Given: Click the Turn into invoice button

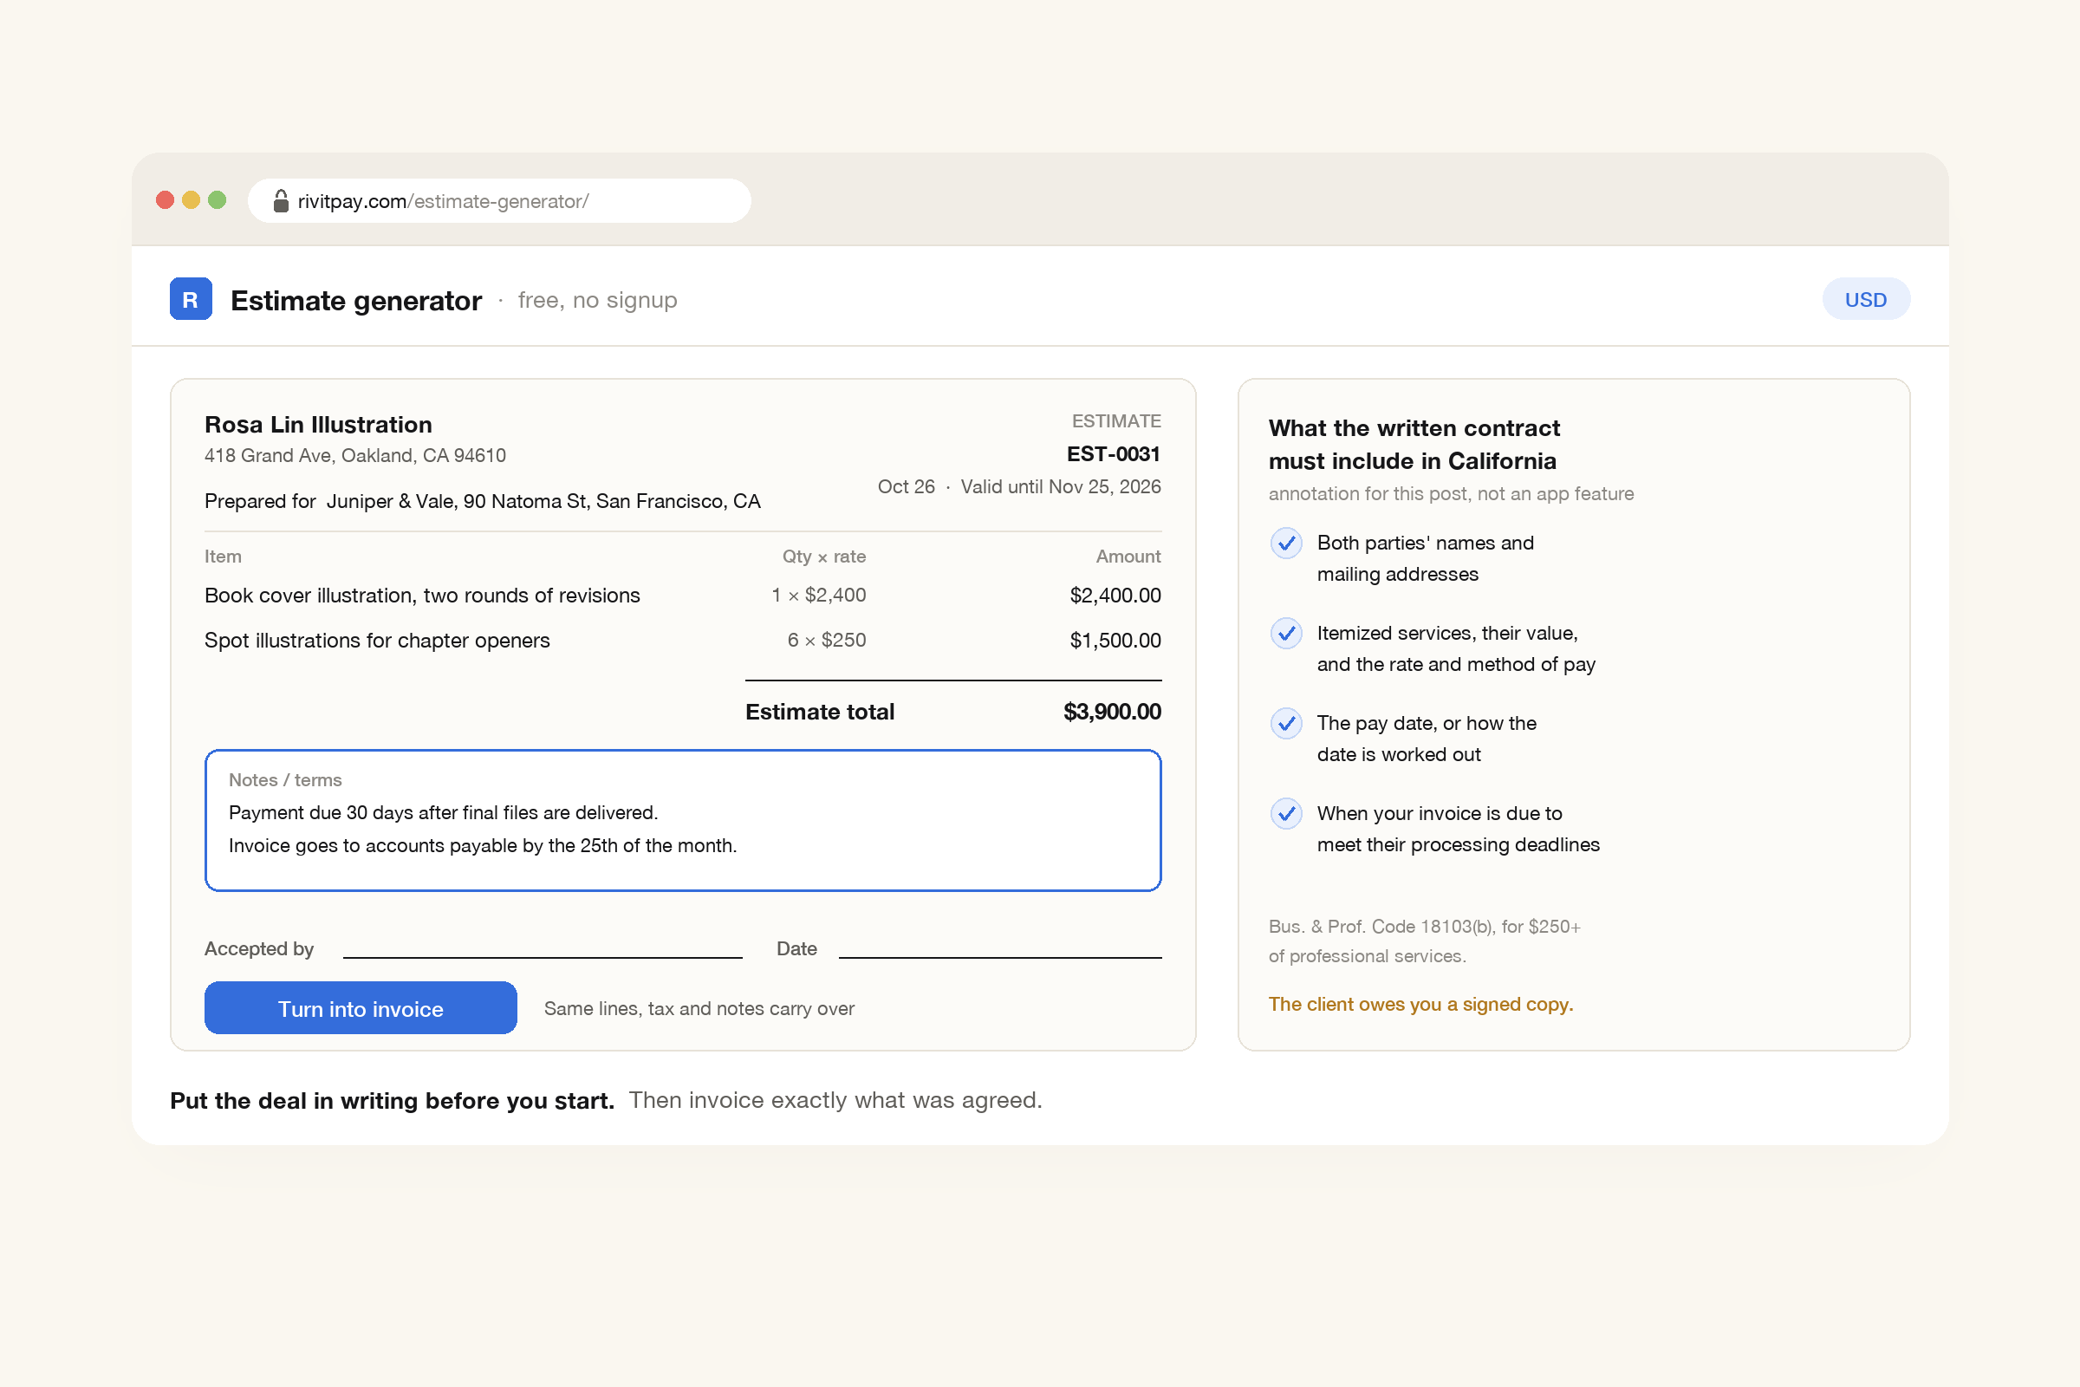Looking at the screenshot, I should [361, 1007].
